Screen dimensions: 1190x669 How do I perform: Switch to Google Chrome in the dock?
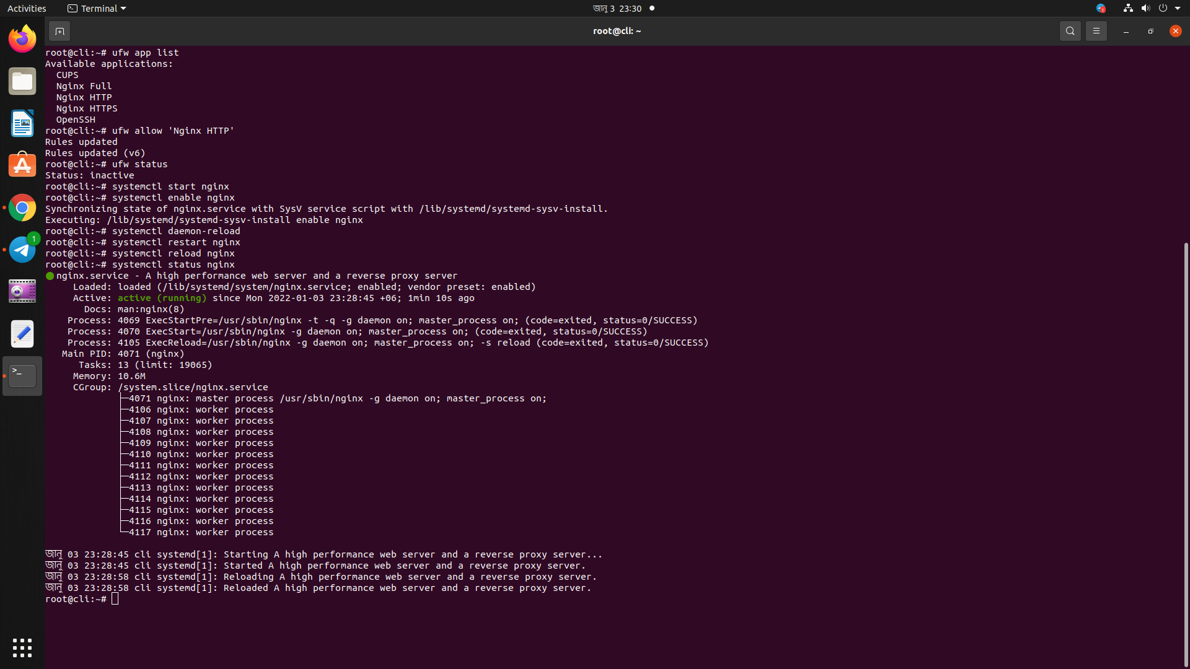click(22, 208)
